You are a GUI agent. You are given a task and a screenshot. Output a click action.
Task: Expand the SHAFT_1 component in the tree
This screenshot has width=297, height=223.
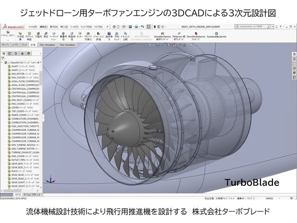click(x=6, y=66)
